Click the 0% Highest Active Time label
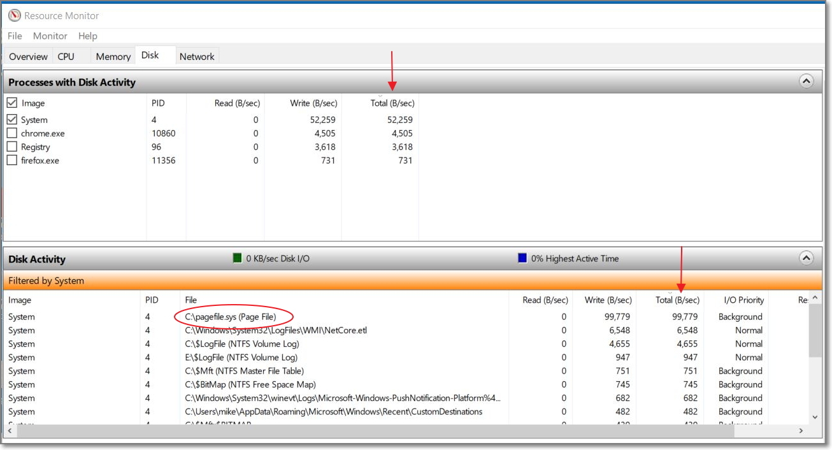 pyautogui.click(x=575, y=258)
